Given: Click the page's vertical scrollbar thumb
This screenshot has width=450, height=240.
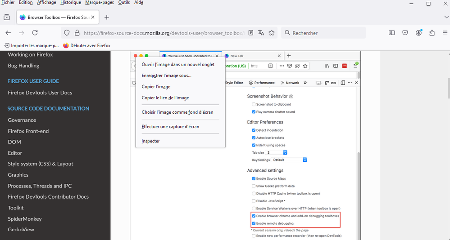Looking at the screenshot, I should pyautogui.click(x=448, y=88).
